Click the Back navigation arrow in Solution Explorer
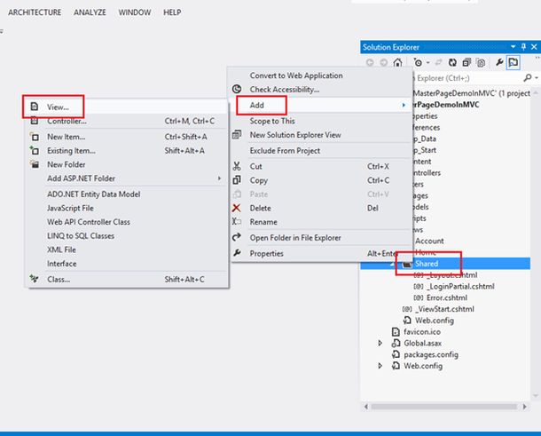The height and width of the screenshot is (436, 541). 370,62
